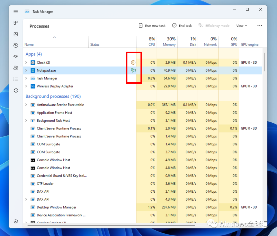Screen dimensions: 277x236
Task: Select the Application Frame Host row
Action: point(143,113)
